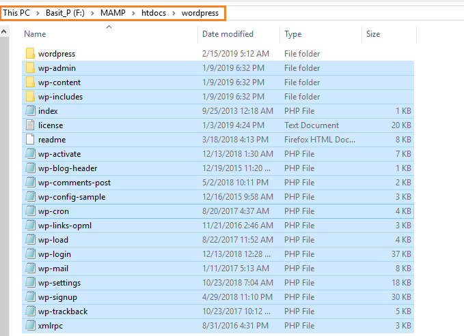Screen dimensions: 464x336
Task: Select the index file name
Action: coord(48,111)
